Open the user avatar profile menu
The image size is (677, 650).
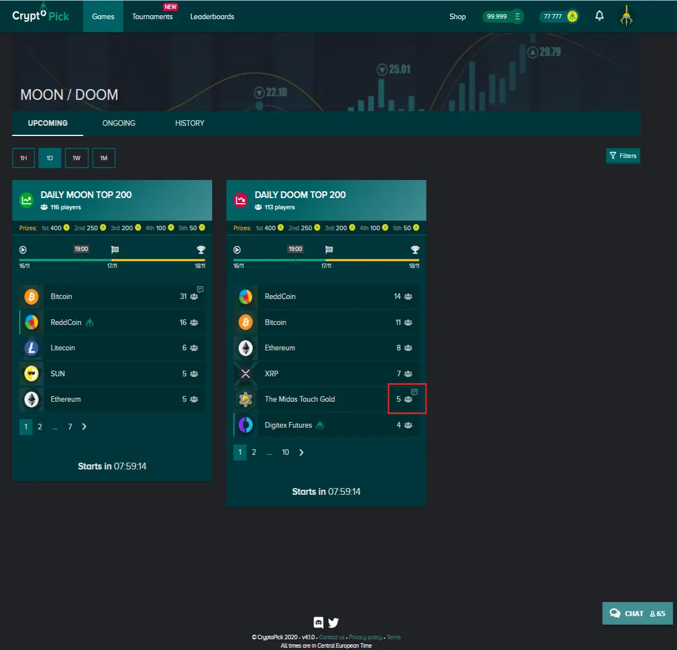[x=626, y=16]
